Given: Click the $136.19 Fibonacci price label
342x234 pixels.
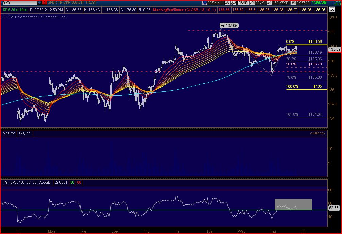Looking at the screenshot, I should [315, 52].
